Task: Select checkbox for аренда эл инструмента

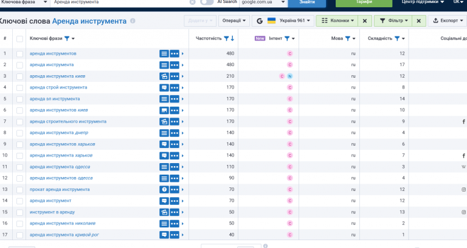Action: coord(19,99)
